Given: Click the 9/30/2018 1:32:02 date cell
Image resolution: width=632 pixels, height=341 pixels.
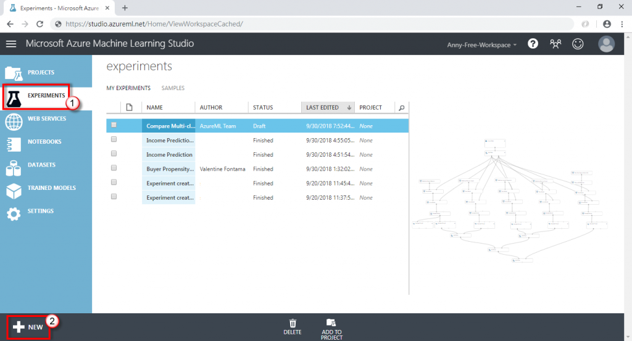Looking at the screenshot, I should (330, 169).
